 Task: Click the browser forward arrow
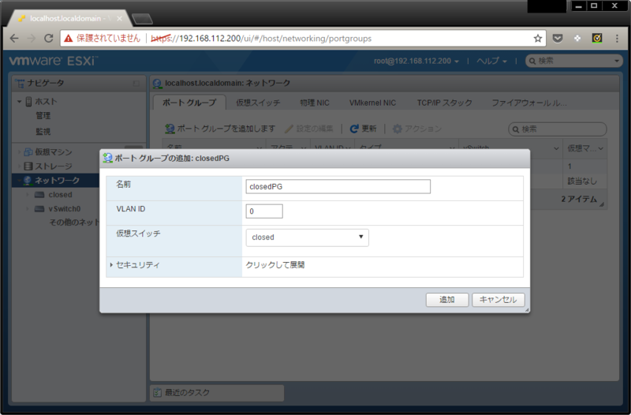click(x=31, y=38)
